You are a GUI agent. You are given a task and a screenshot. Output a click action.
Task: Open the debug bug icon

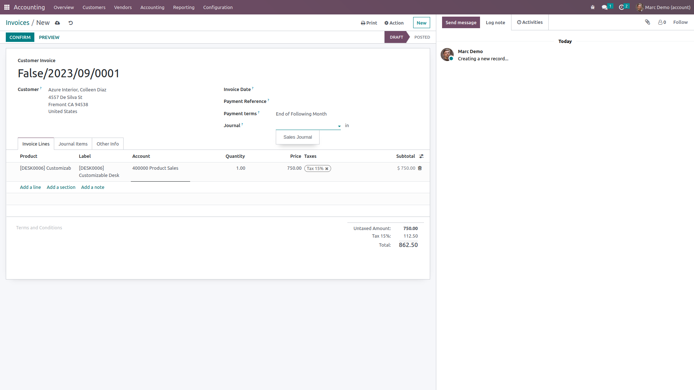point(592,7)
